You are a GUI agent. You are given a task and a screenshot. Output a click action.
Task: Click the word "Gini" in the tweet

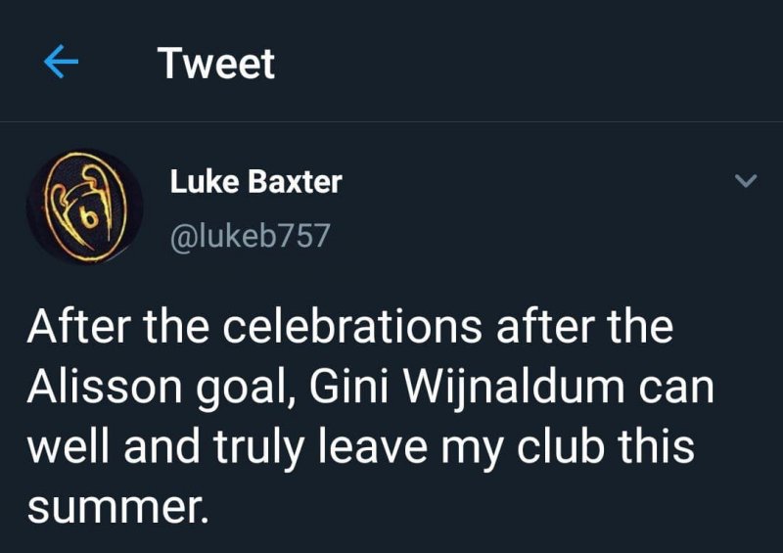[344, 388]
